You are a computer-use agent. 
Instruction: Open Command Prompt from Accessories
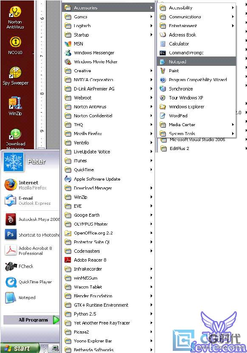tap(196, 53)
